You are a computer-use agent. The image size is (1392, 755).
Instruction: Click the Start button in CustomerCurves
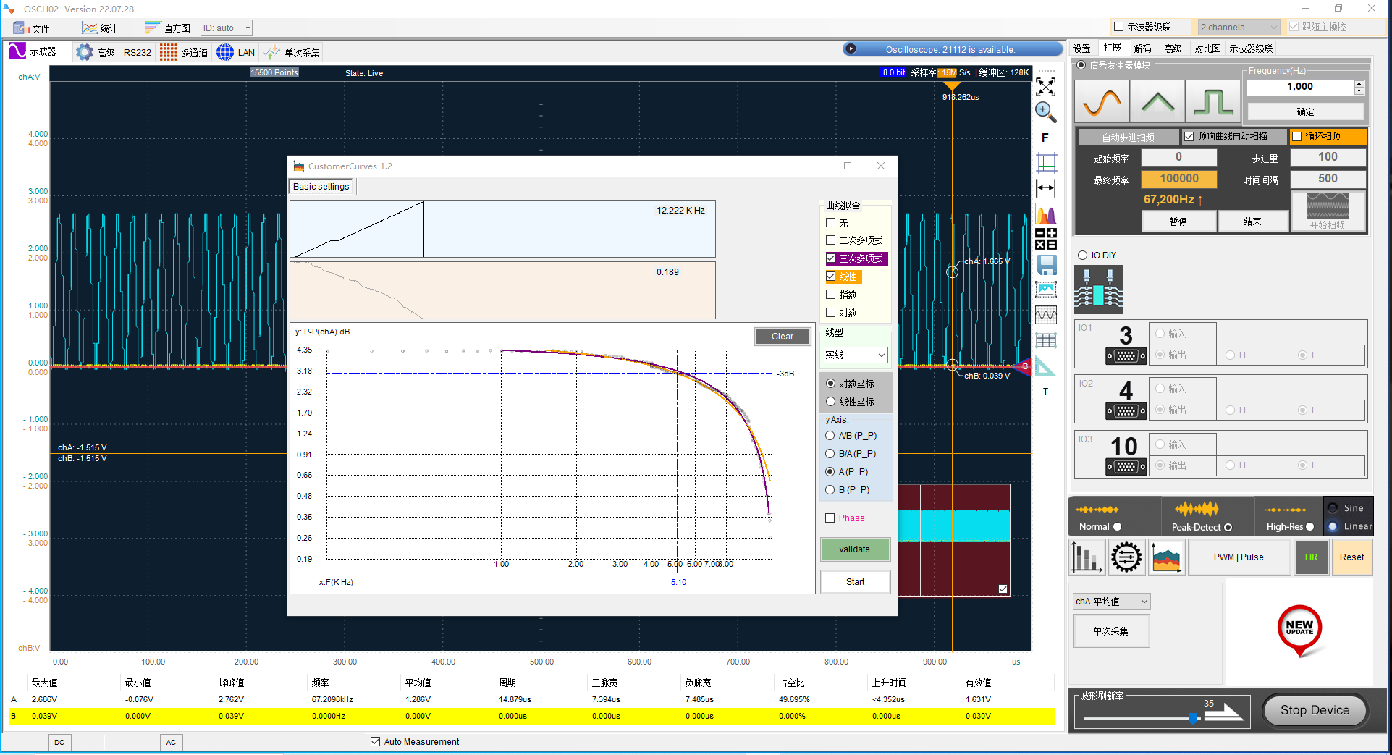coord(855,582)
